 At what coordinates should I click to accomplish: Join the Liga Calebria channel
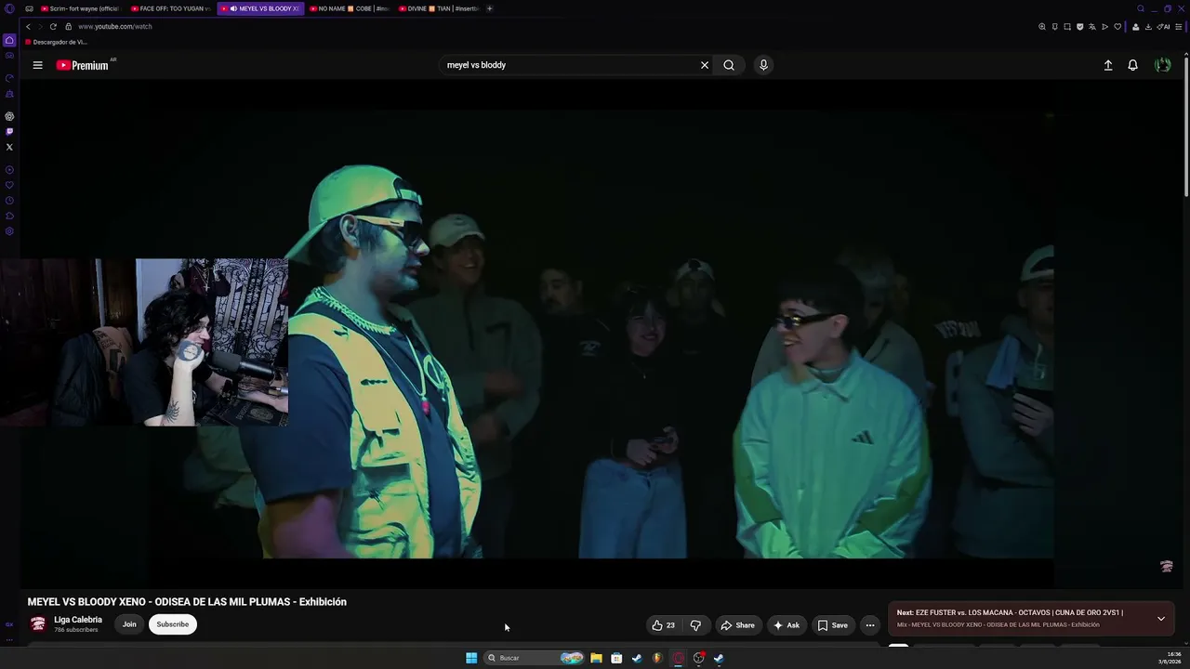(x=129, y=624)
